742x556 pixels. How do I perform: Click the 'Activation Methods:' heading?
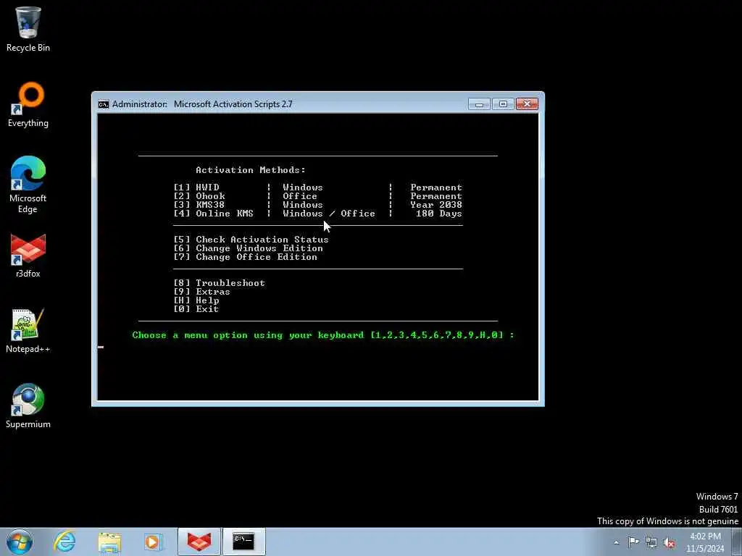[x=251, y=169]
